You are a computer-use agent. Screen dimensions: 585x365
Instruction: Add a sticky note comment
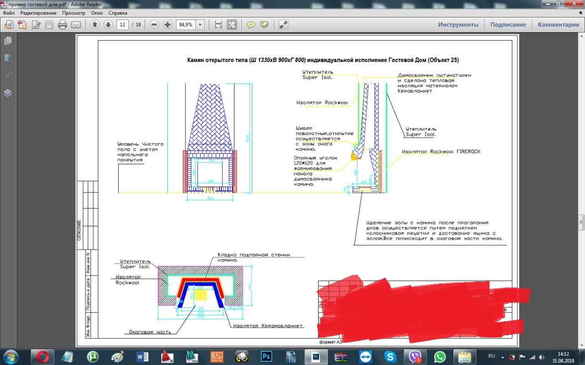[250, 25]
